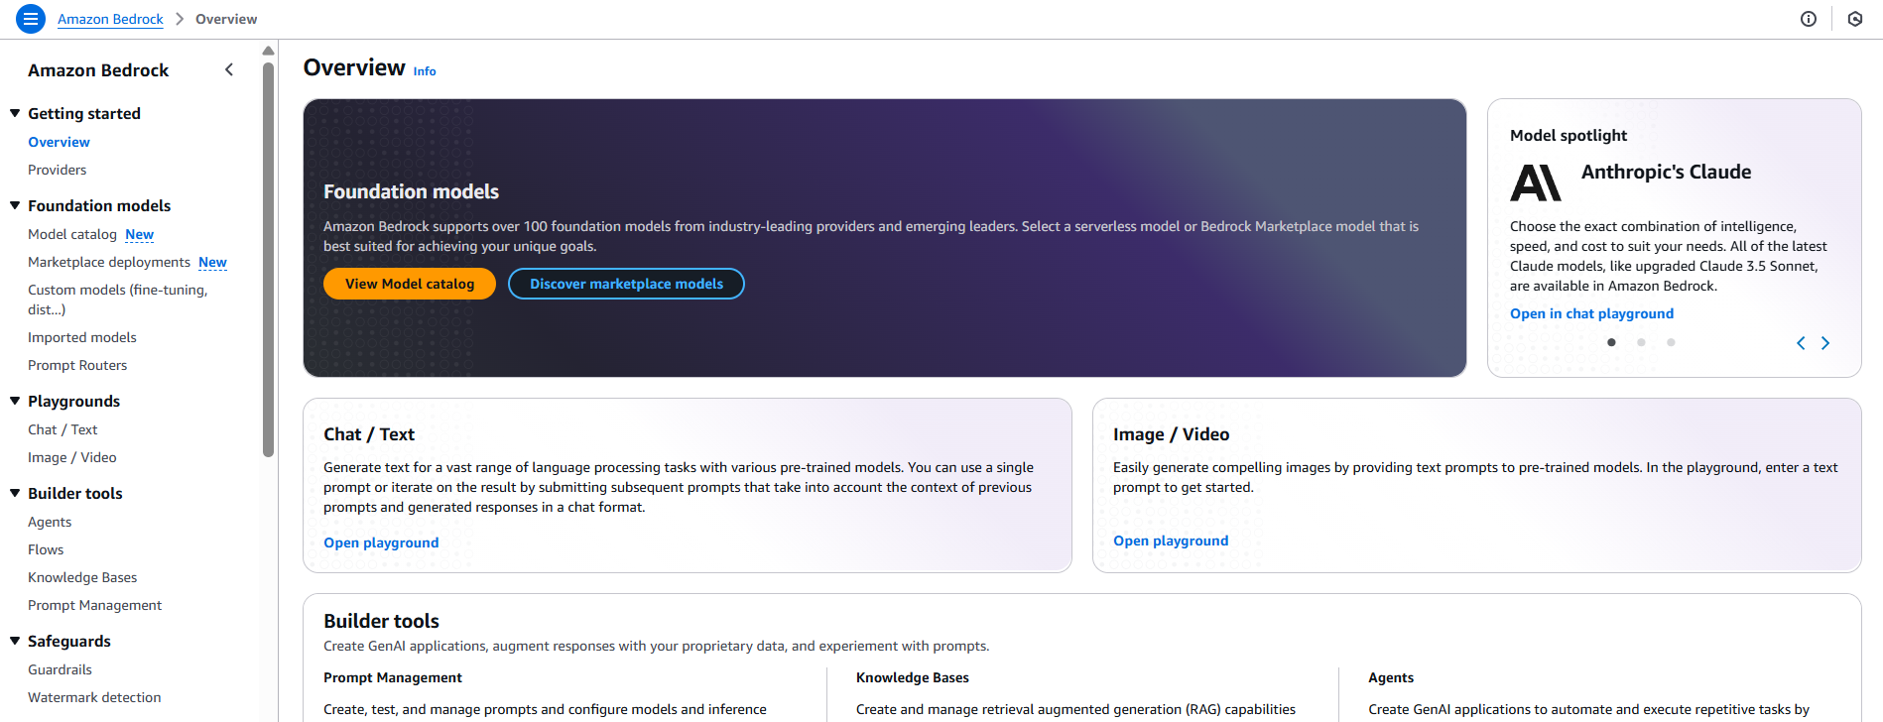
Task: Collapse the Playgrounds sidebar section
Action: pos(15,401)
